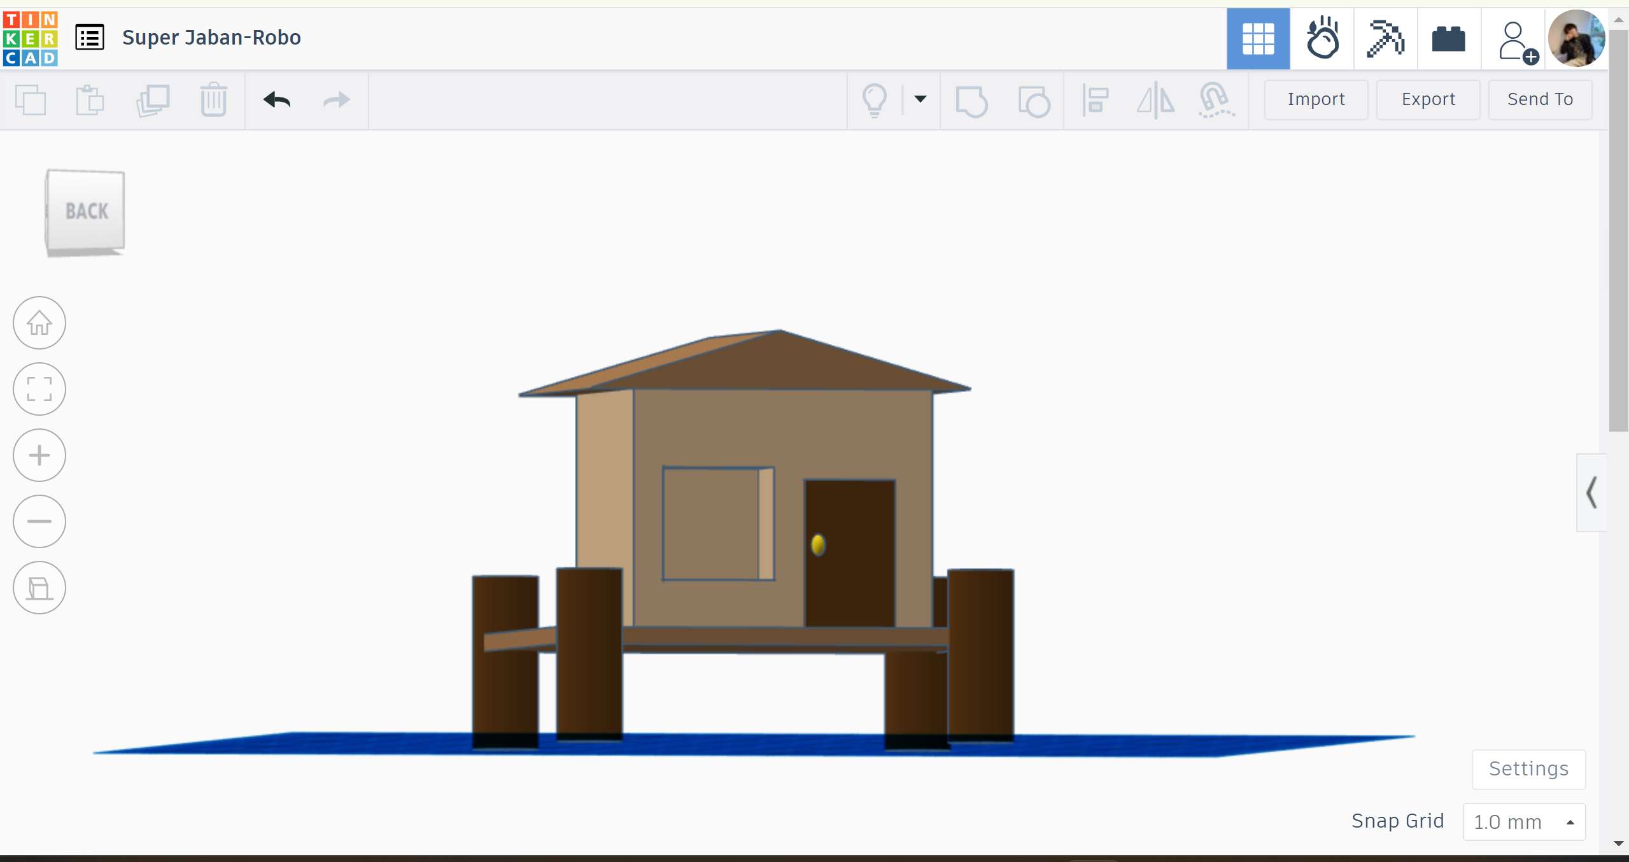
Task: Reset to Home view
Action: tap(39, 323)
